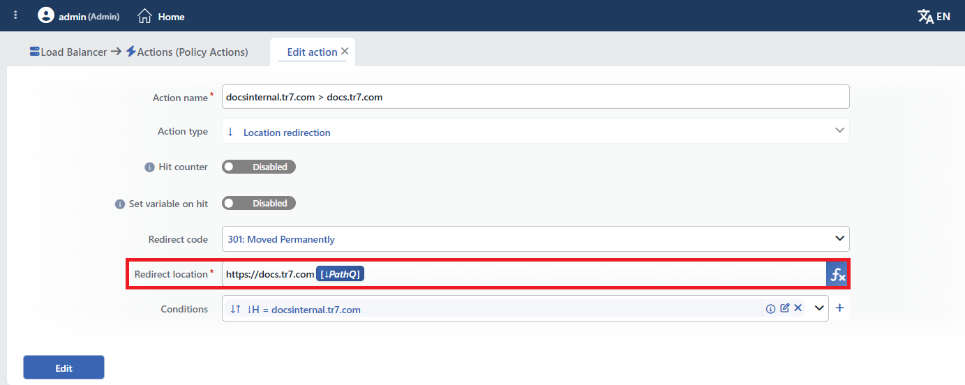The image size is (965, 385).
Task: Expand the Action type dropdown
Action: [x=839, y=130]
